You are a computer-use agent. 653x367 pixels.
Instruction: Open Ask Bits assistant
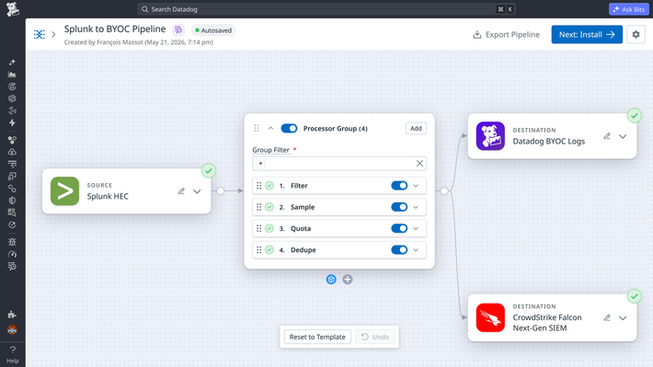pos(628,9)
